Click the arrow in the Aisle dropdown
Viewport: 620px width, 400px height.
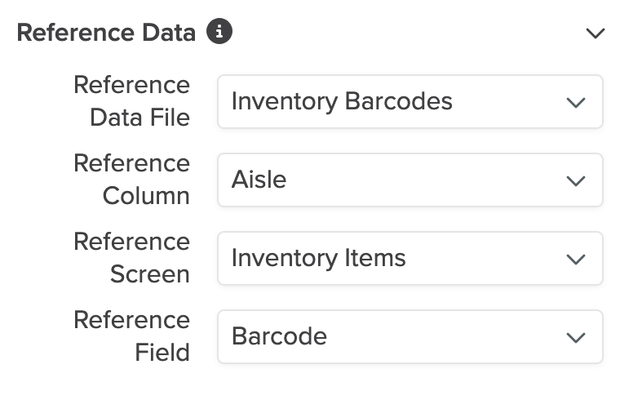tap(576, 180)
